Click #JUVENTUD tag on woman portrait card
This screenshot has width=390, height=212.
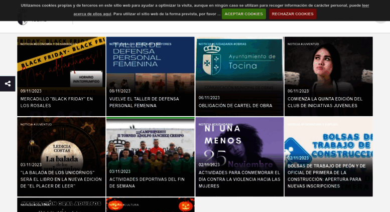click(x=310, y=44)
